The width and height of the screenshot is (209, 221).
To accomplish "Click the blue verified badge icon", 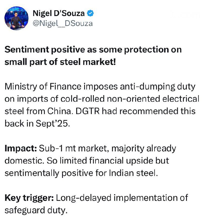I will (90, 13).
